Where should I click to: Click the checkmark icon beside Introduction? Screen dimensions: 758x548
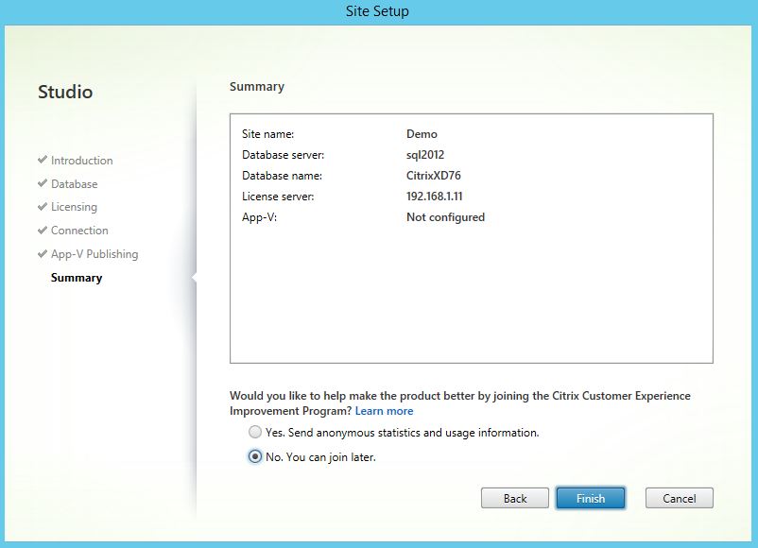[x=43, y=161]
